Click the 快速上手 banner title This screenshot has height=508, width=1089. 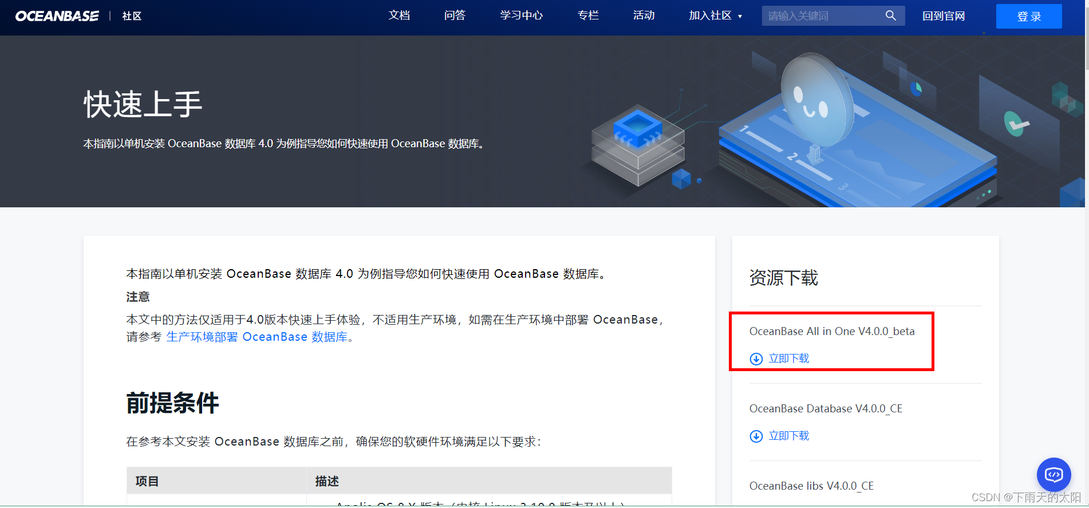[x=143, y=104]
